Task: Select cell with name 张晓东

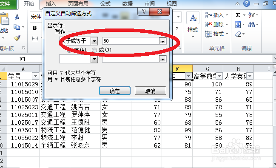Action: click(85, 145)
